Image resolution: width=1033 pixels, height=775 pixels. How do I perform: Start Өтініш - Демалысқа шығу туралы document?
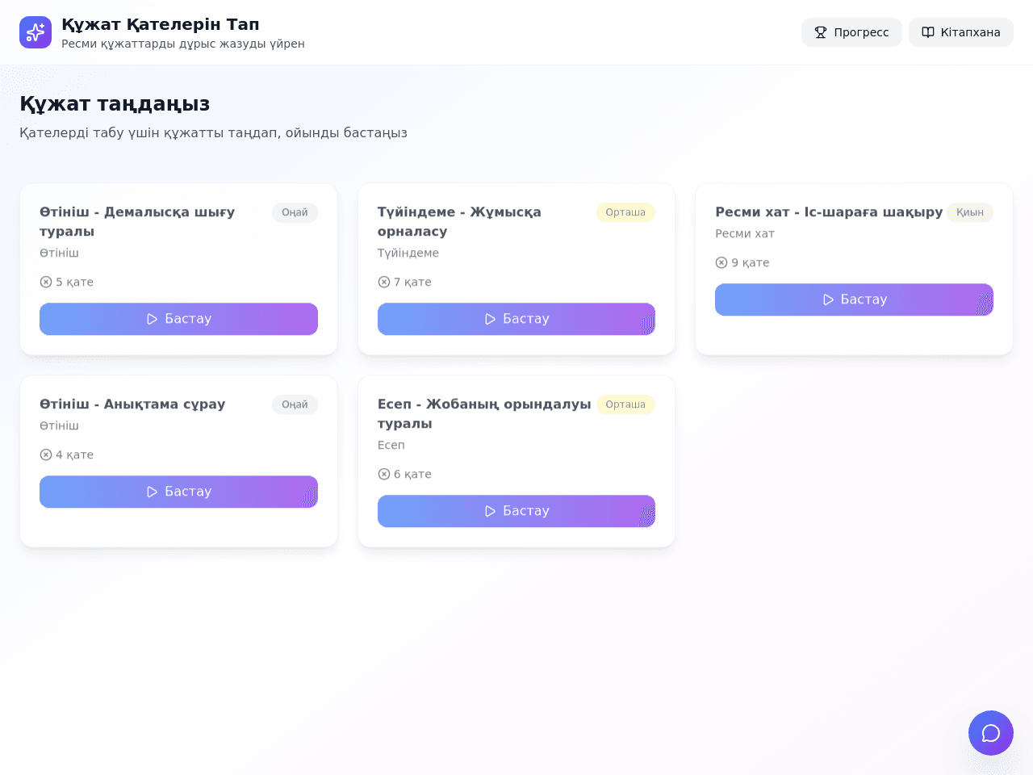pos(178,319)
